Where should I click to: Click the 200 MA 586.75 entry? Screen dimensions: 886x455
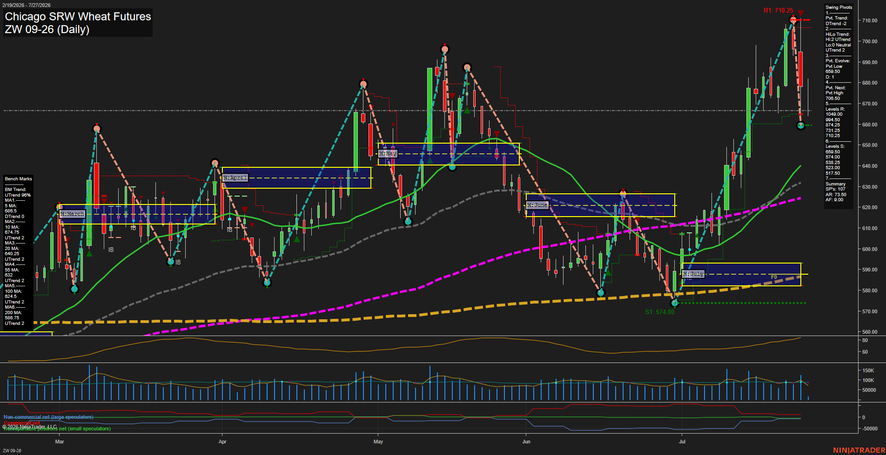(13, 316)
